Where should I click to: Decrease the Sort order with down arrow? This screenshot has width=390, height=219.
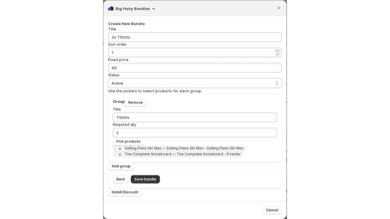pyautogui.click(x=277, y=54)
